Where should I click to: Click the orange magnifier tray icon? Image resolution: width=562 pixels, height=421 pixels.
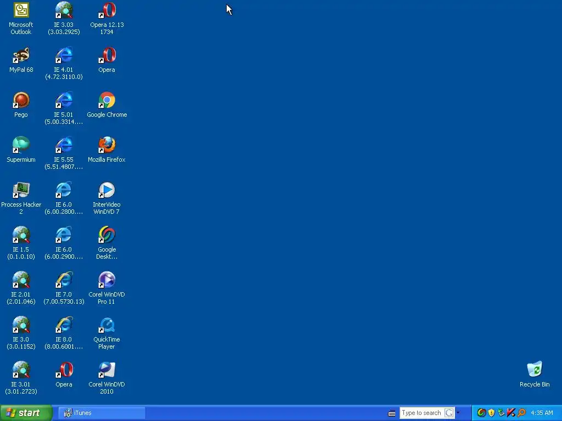click(521, 413)
